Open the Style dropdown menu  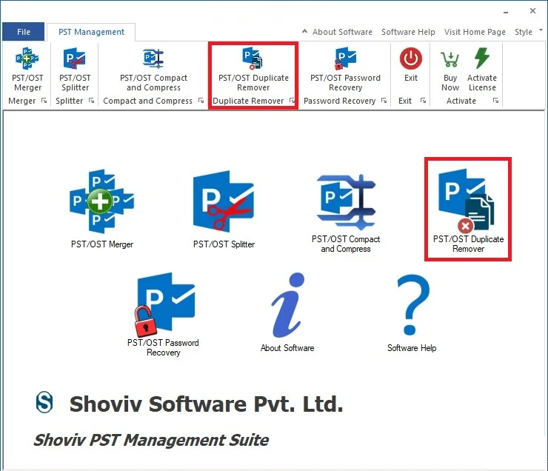click(x=528, y=32)
